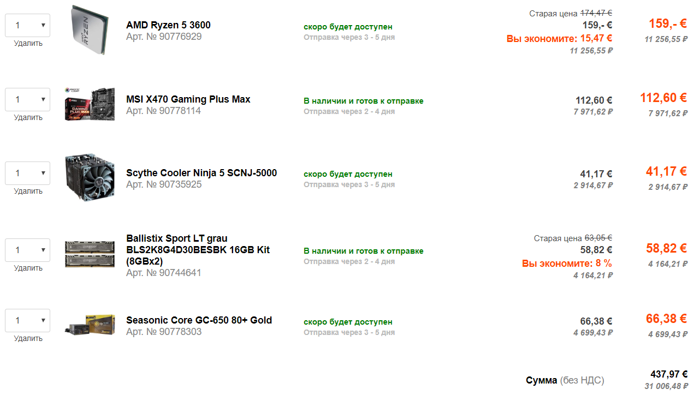Expand quantity dropdown for AMD Ryzen 5 3600
The height and width of the screenshot is (395, 694).
coord(28,26)
